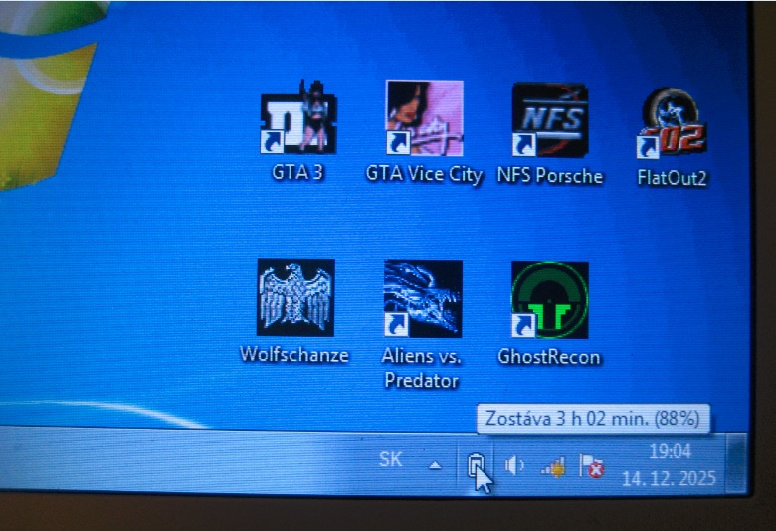Click the 'NFS Porsche' label text
The image size is (776, 531).
click(550, 176)
